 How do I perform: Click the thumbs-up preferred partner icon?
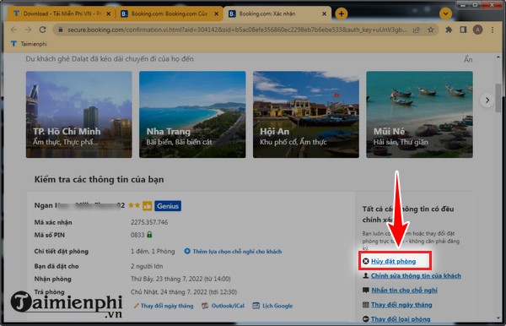147,206
